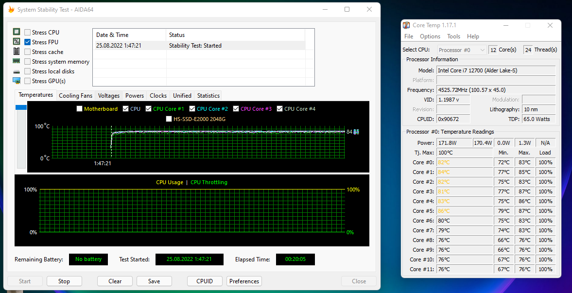Click the disk drive icon beside Stress local disks

pos(17,71)
